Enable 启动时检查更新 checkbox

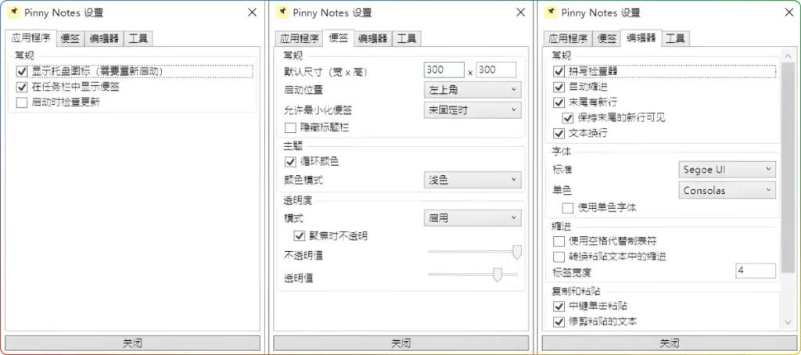(21, 102)
